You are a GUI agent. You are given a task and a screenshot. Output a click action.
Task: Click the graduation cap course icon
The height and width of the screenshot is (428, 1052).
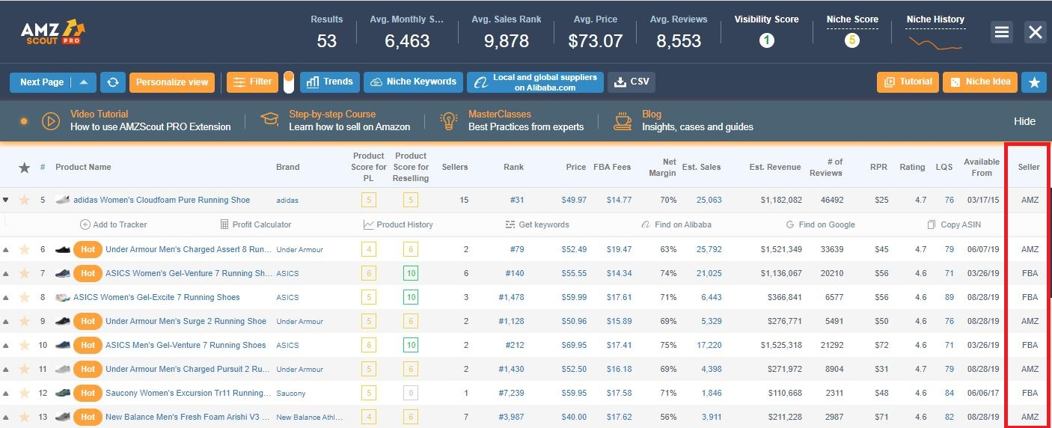point(269,120)
